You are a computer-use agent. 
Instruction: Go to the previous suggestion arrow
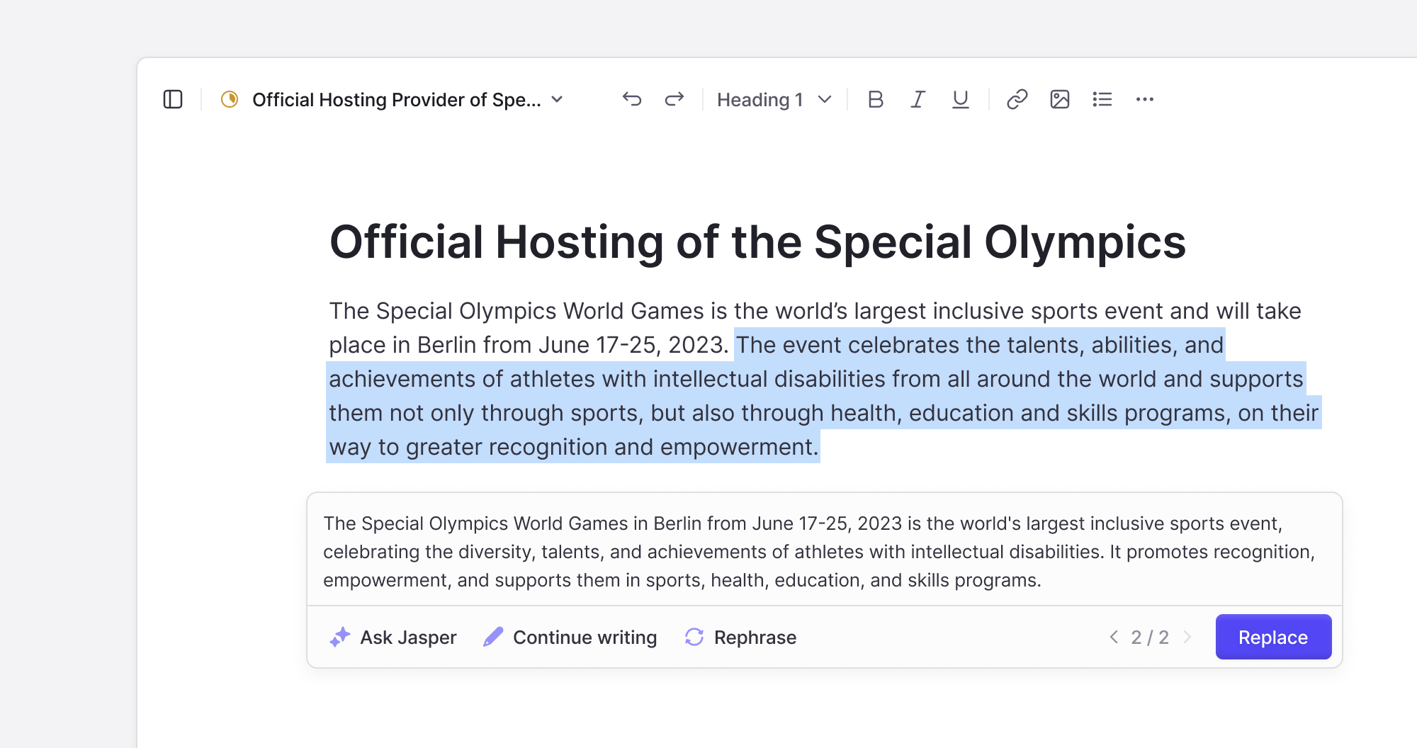[x=1114, y=637]
